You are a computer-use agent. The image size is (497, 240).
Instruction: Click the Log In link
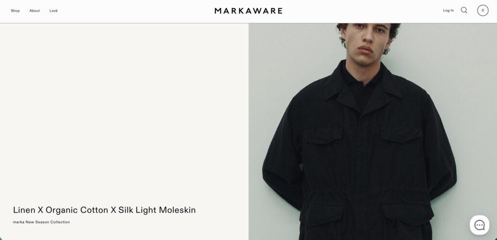pyautogui.click(x=448, y=11)
